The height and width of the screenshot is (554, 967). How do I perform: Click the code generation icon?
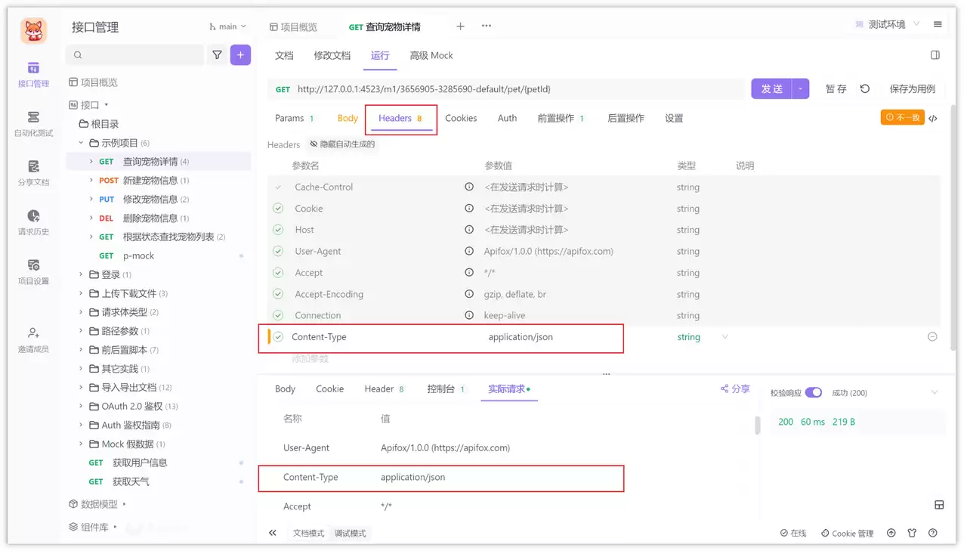tap(933, 118)
